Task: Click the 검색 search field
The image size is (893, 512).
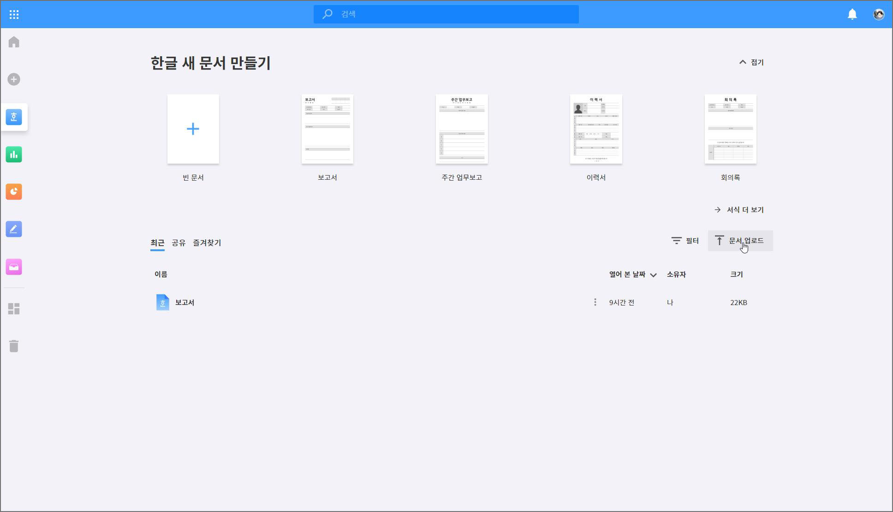Action: tap(446, 14)
